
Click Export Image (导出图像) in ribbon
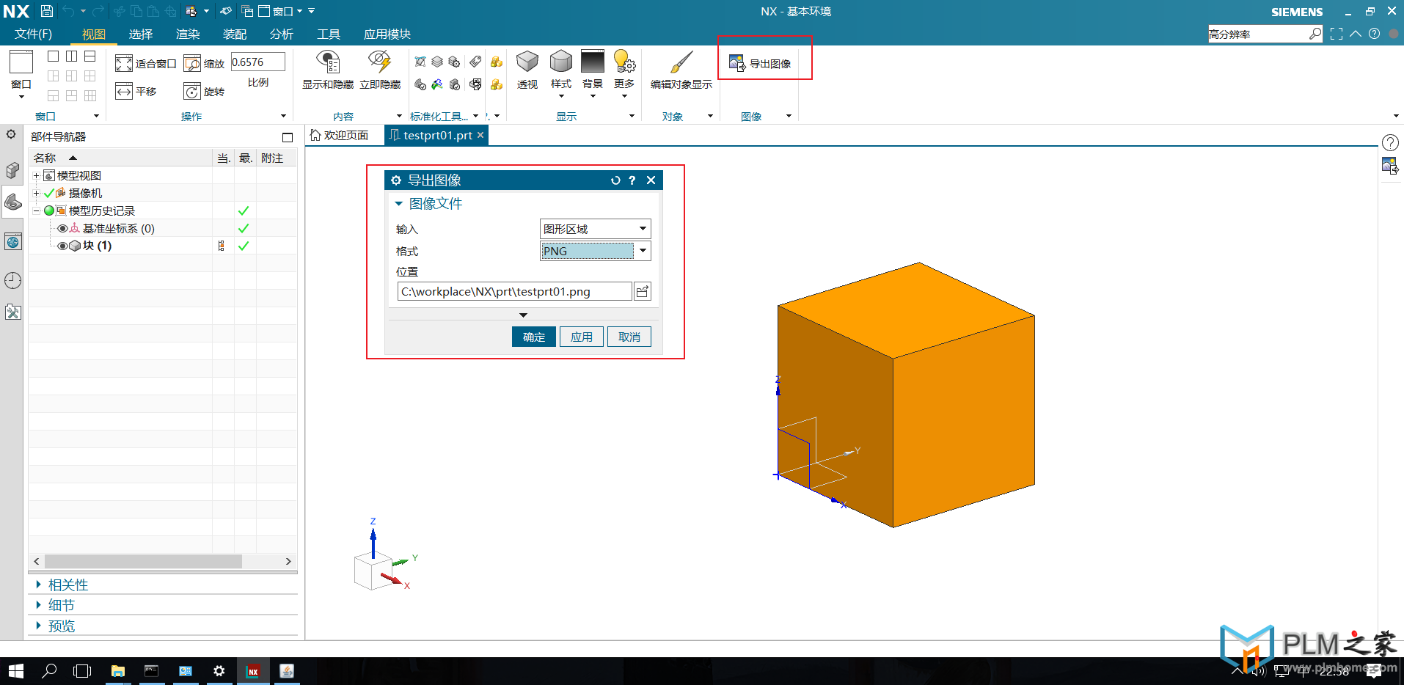click(x=760, y=64)
